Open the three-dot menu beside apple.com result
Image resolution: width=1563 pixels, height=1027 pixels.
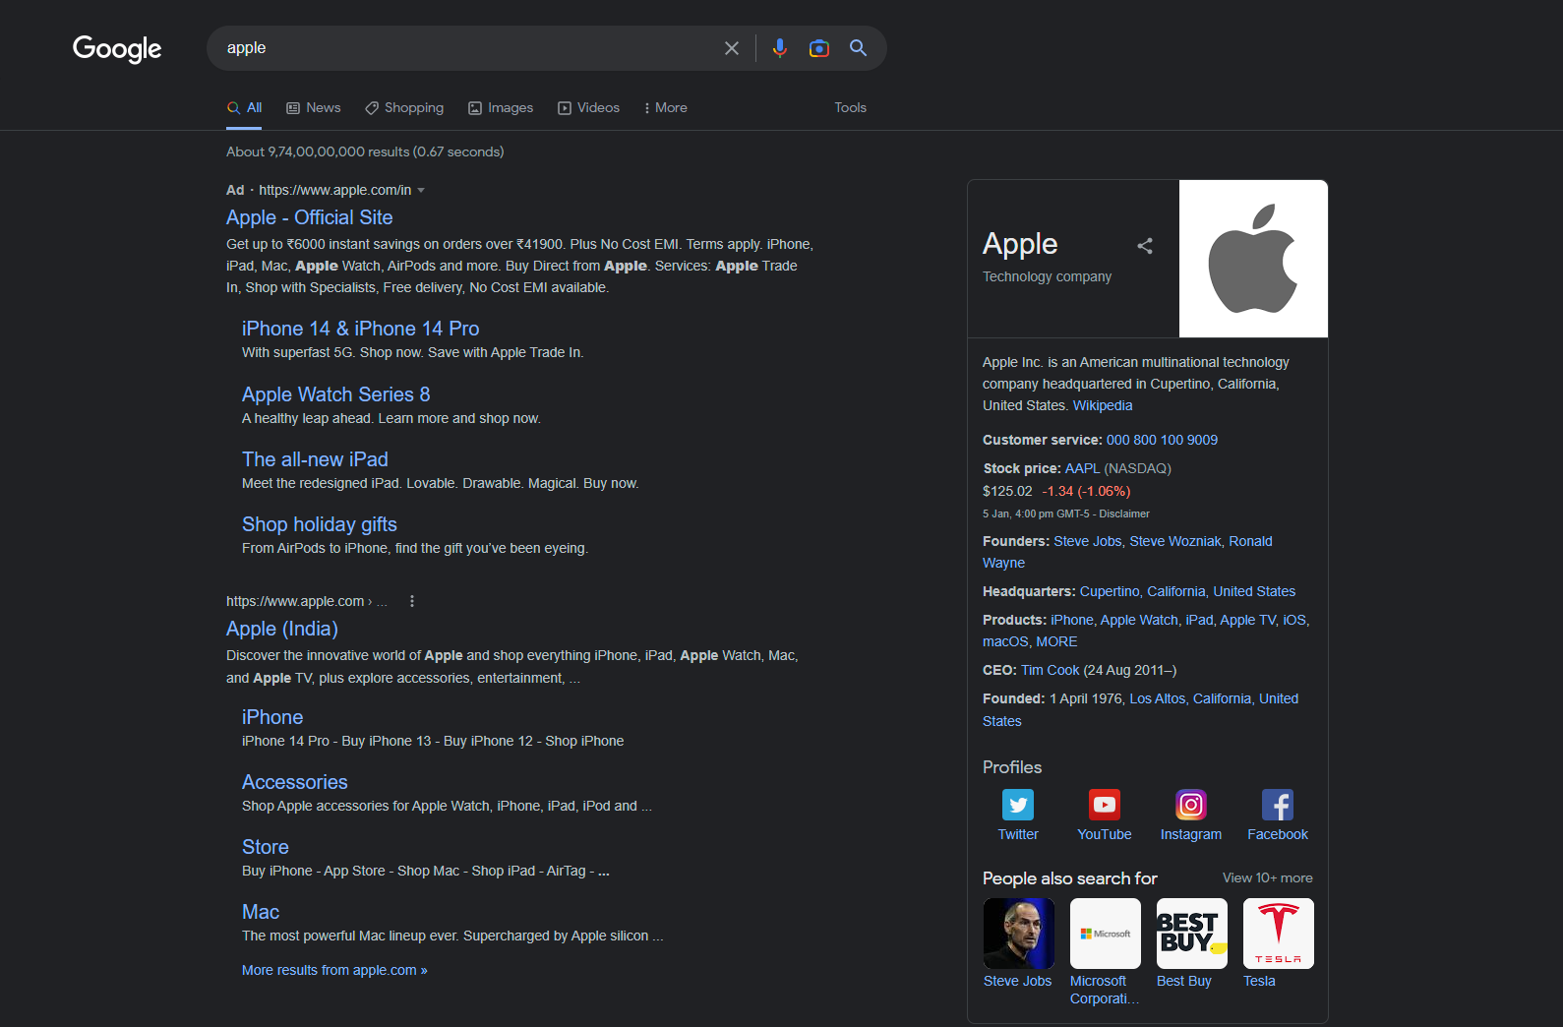pos(412,601)
